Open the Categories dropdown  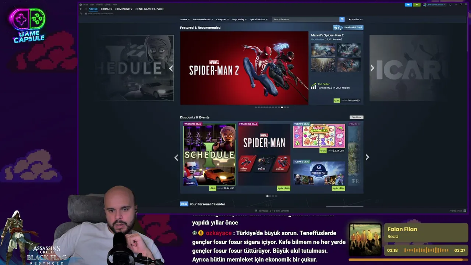click(222, 20)
